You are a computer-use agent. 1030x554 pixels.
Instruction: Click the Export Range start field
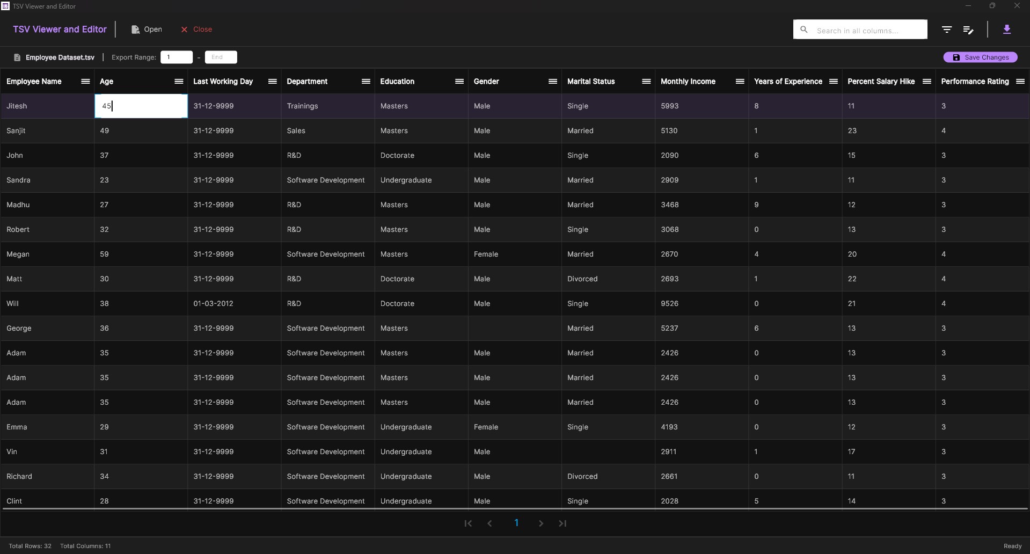click(x=177, y=57)
